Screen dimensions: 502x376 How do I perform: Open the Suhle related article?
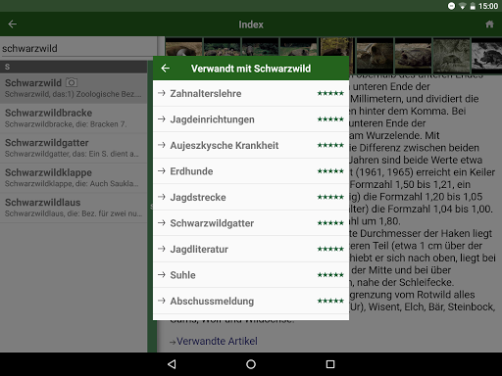click(x=251, y=275)
